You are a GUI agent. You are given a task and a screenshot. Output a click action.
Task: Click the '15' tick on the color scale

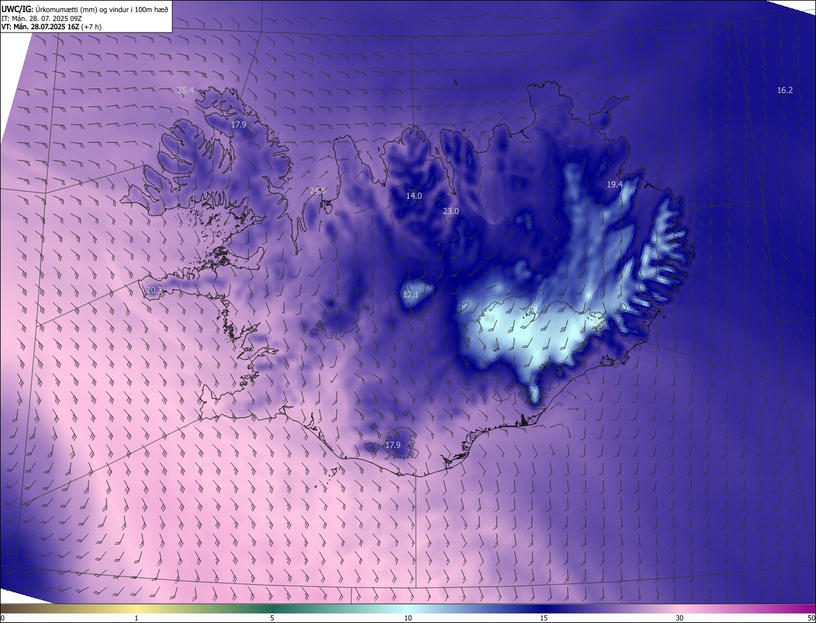[x=544, y=618]
